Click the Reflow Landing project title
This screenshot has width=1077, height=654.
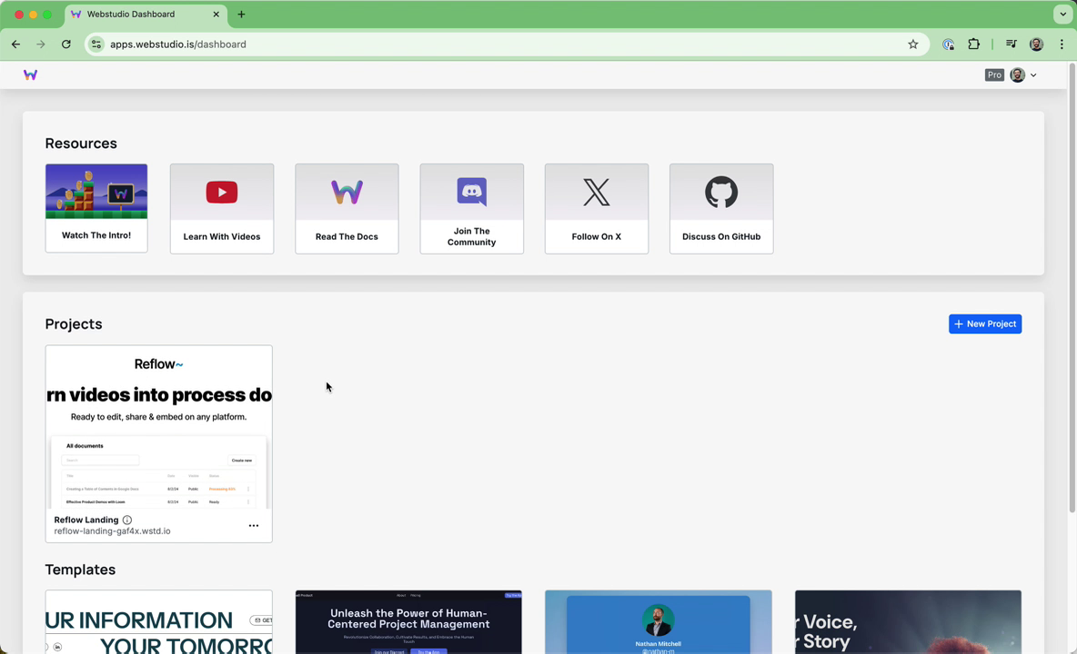point(86,520)
